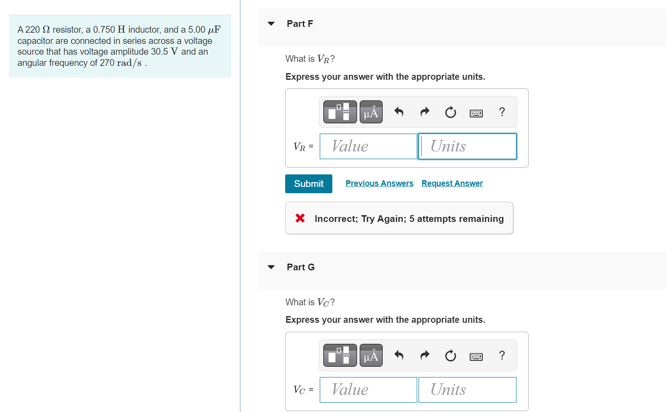Redo entry in Part G toolbar
Image resolution: width=666 pixels, height=412 pixels.
coord(424,355)
